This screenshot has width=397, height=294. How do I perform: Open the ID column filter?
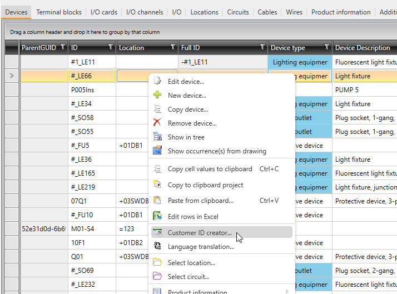(111, 48)
